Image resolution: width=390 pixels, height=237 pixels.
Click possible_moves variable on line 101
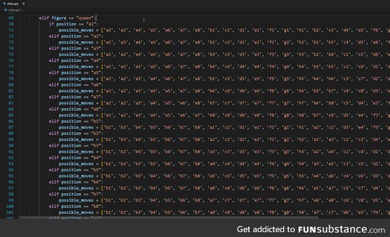coord(76,213)
